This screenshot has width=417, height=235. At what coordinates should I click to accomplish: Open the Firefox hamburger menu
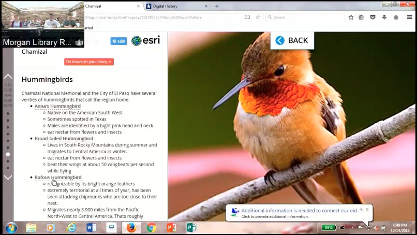[409, 17]
